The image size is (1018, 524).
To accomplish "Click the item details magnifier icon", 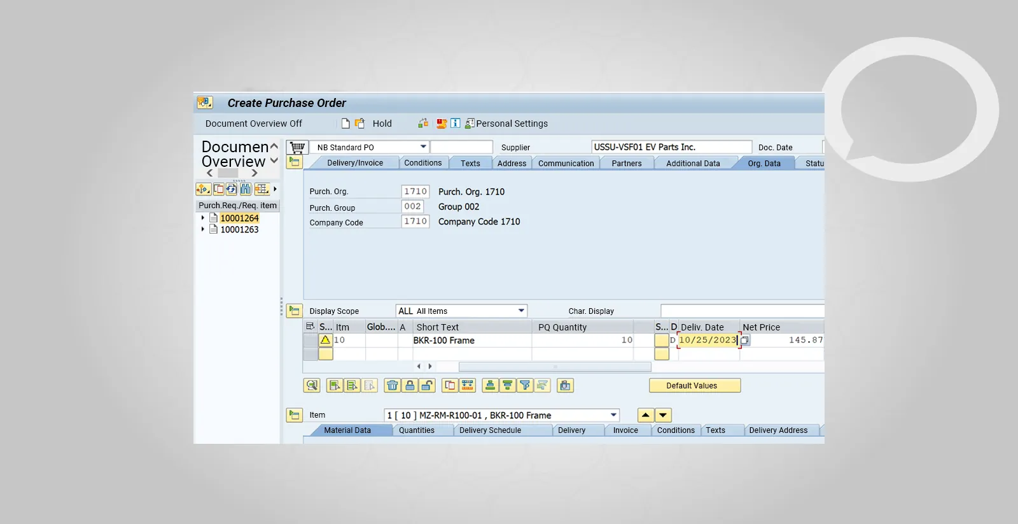I will coord(312,385).
